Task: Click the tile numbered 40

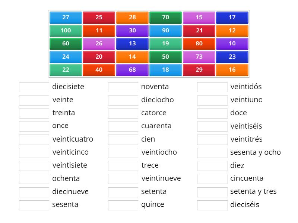Action: [99, 70]
